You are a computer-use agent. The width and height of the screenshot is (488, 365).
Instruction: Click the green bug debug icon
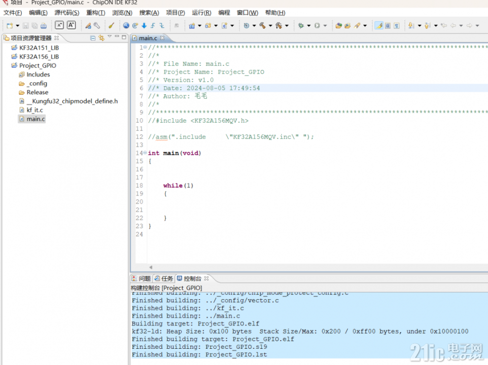pyautogui.click(x=301, y=25)
